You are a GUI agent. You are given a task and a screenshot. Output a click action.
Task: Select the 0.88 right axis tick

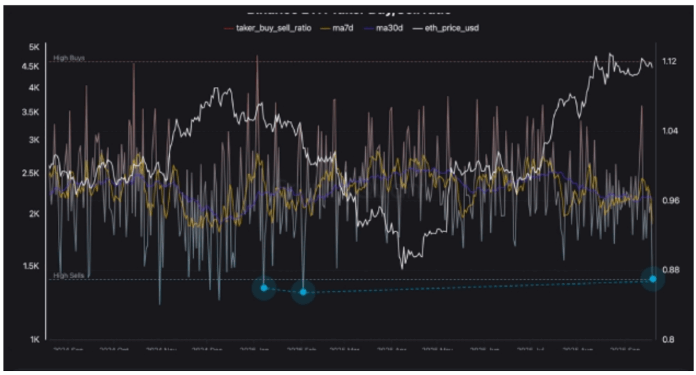tap(671, 270)
